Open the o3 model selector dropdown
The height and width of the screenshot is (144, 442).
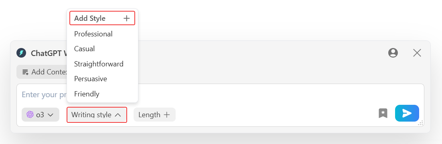pyautogui.click(x=41, y=115)
